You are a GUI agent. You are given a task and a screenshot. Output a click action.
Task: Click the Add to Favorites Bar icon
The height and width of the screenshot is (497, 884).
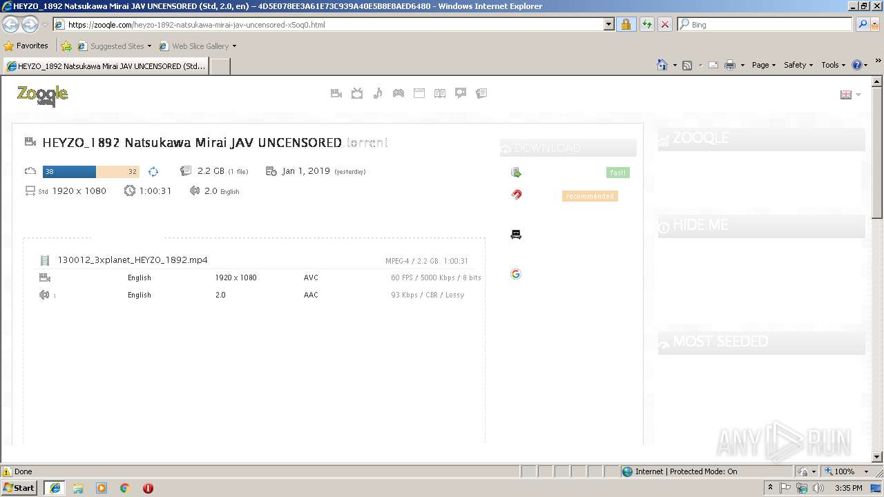click(x=66, y=46)
